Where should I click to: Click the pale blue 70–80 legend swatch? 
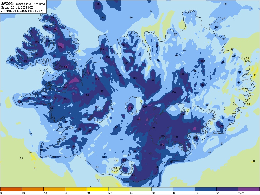coord(162,189)
